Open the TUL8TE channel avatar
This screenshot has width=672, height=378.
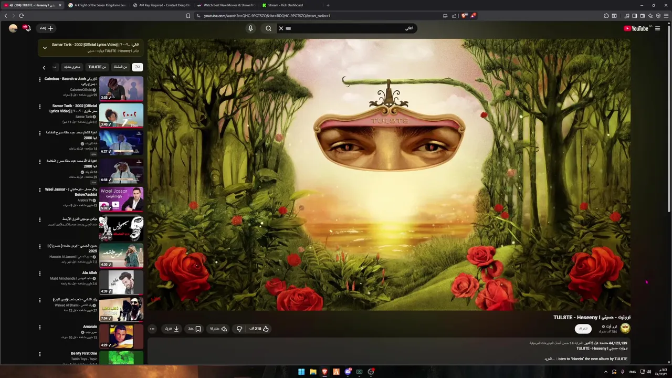point(625,329)
